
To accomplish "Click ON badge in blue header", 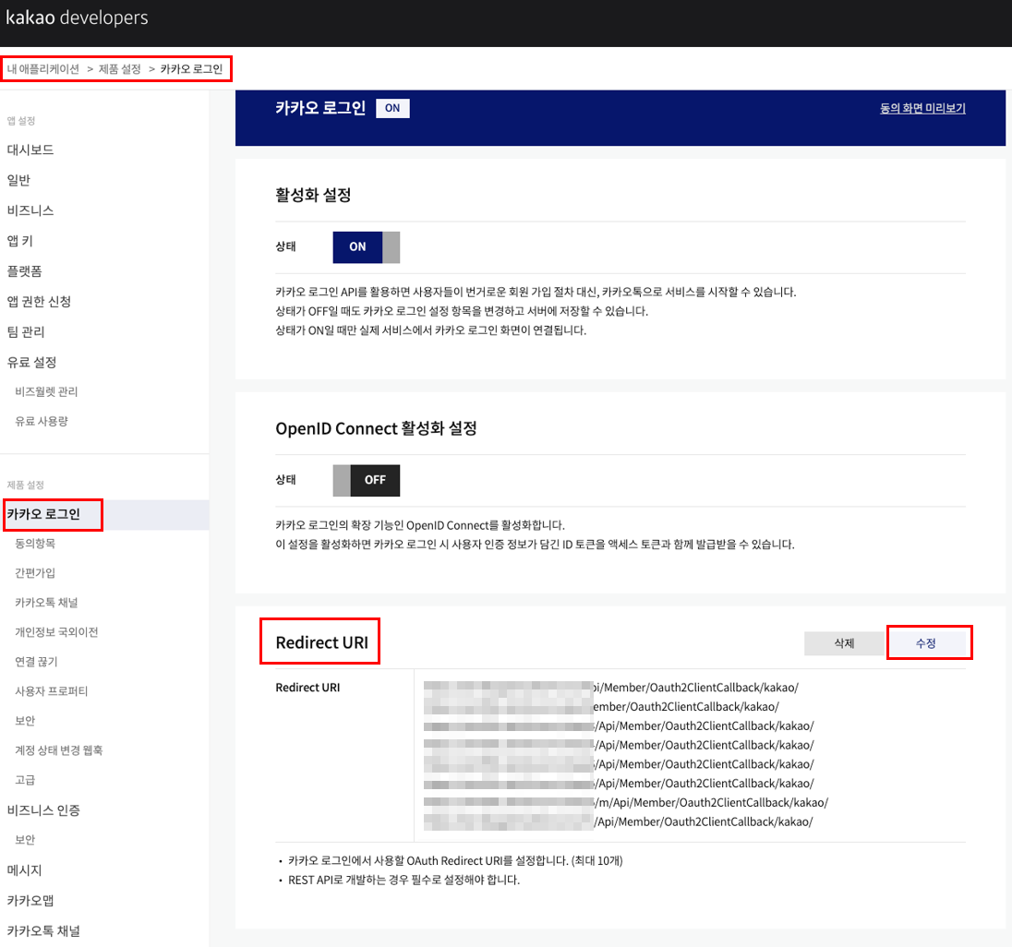I will coord(392,108).
